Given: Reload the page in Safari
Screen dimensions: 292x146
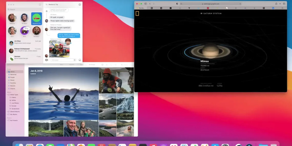Looking at the screenshot, I should coord(240,4).
